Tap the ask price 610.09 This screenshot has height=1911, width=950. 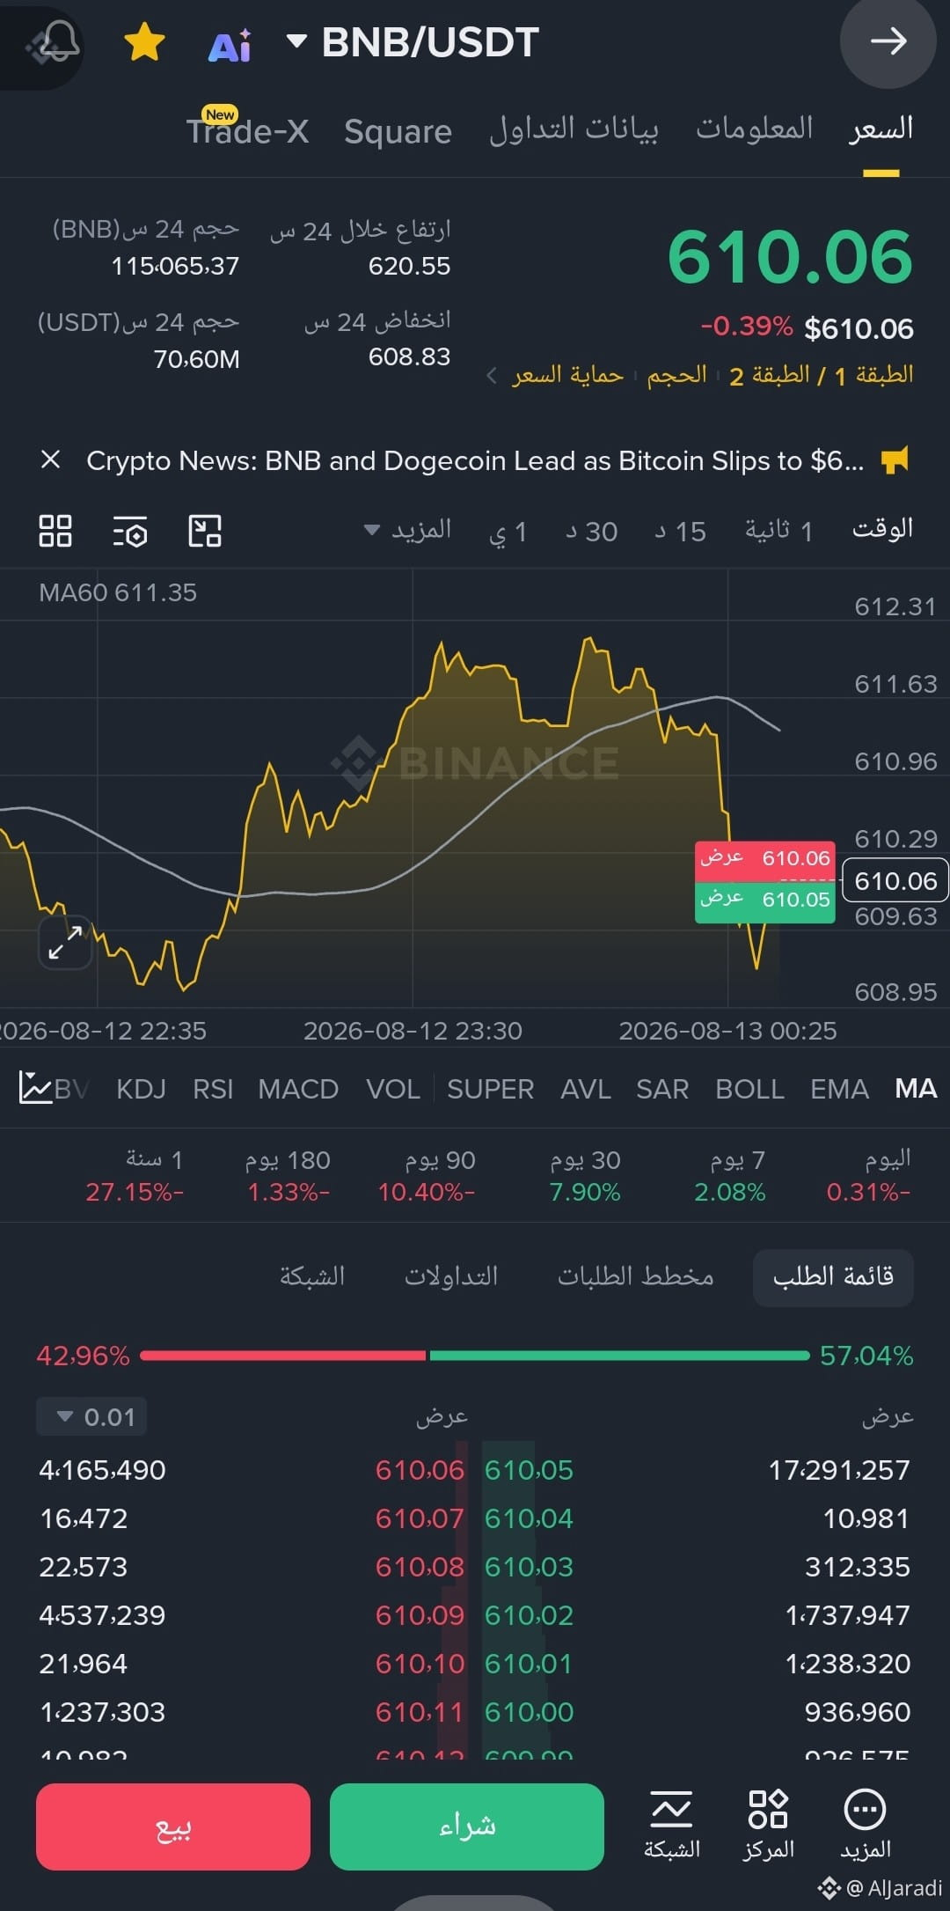[420, 1614]
